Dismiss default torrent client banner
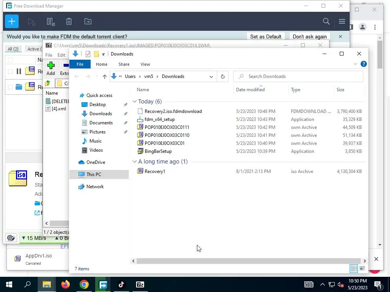 [340, 36]
